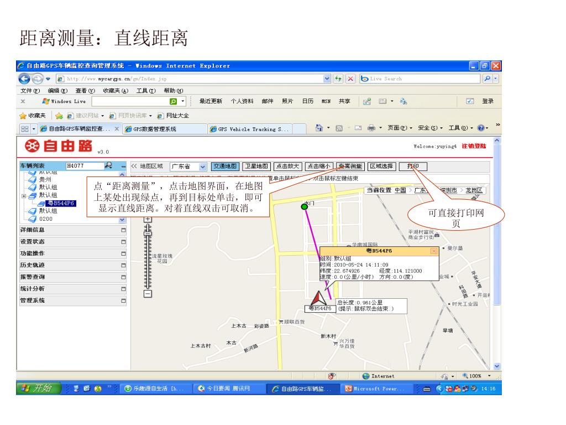Screen dimensions: 566x425
Task: Open the browser address bar dropdown
Action: pos(327,79)
